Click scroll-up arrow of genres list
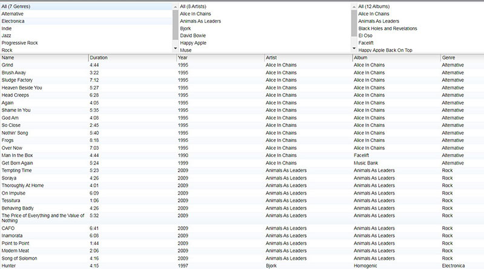Image resolution: width=484 pixels, height=269 pixels. 175,7
